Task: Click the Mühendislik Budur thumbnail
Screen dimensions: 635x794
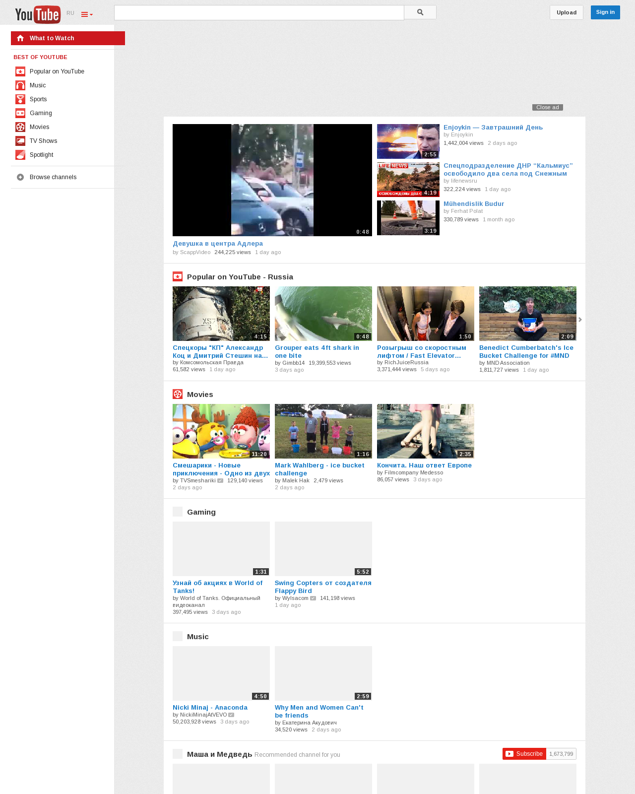Action: click(408, 218)
